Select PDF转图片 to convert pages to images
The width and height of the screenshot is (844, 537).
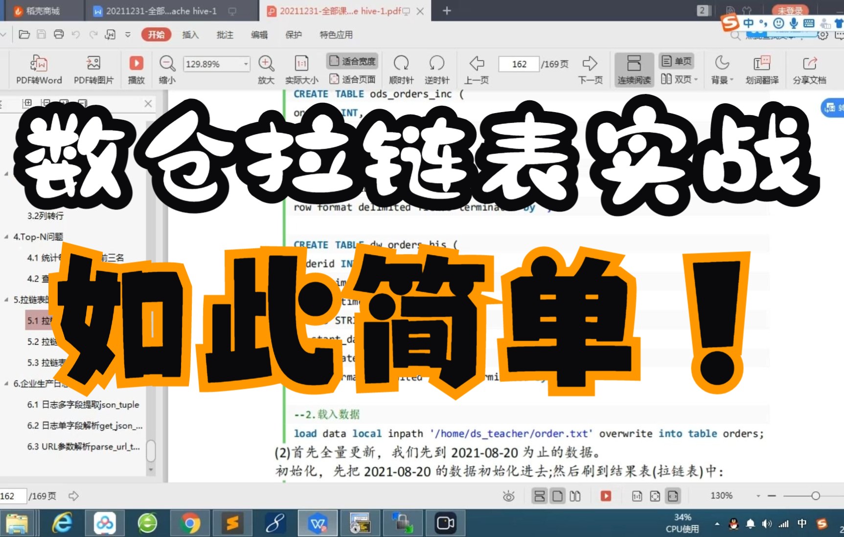click(x=93, y=69)
